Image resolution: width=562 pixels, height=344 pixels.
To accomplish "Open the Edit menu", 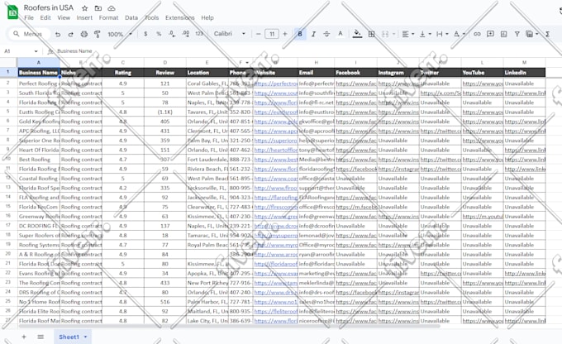I will tap(45, 17).
